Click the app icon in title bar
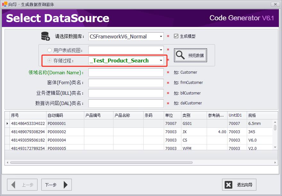 point(5,4)
